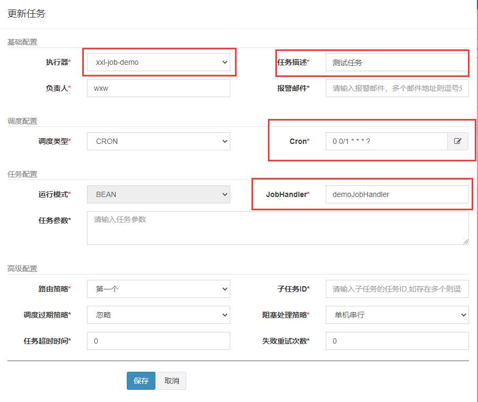Click the 失败重试次数 input field
The image size is (478, 402).
click(397, 341)
